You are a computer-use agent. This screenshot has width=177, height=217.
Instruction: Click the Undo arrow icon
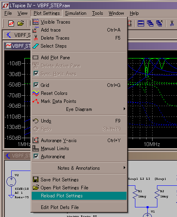[36, 121]
